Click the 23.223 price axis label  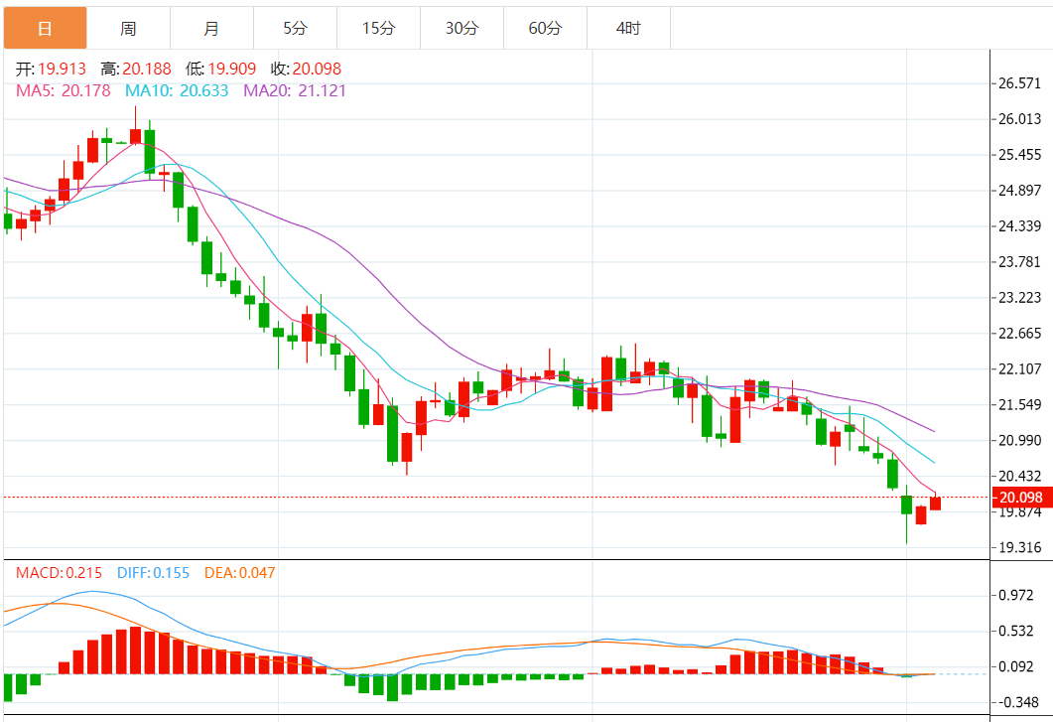1019,297
